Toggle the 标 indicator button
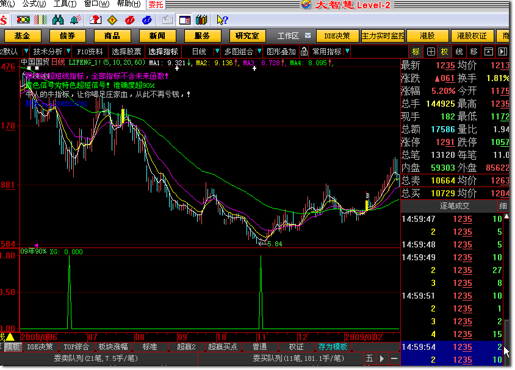The height and width of the screenshot is (370, 515). 416,51
